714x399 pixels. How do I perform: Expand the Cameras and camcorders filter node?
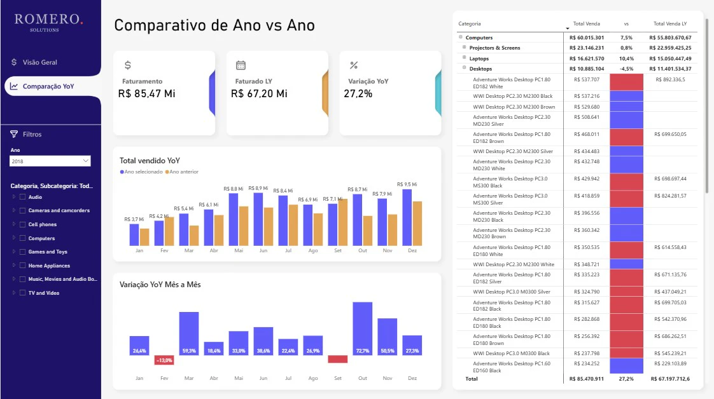(x=13, y=210)
